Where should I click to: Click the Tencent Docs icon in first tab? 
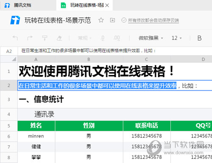(x=7, y=6)
